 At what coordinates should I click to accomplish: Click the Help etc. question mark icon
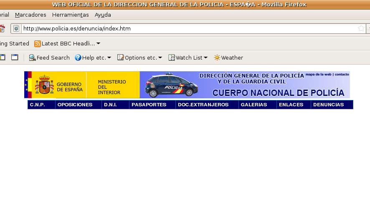pos(78,58)
